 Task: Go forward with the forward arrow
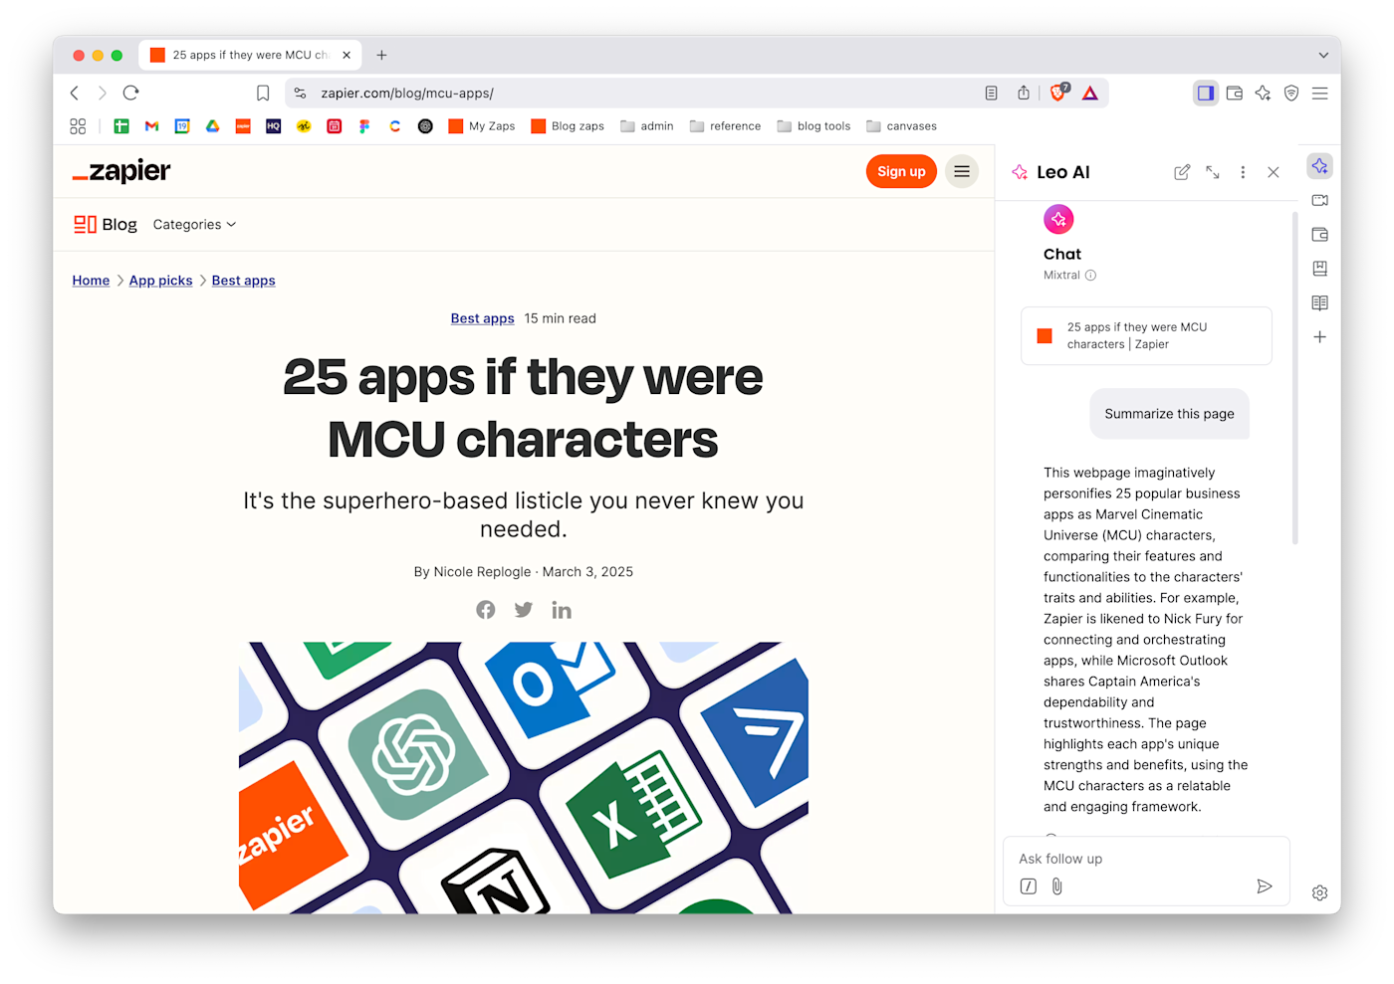coord(102,93)
